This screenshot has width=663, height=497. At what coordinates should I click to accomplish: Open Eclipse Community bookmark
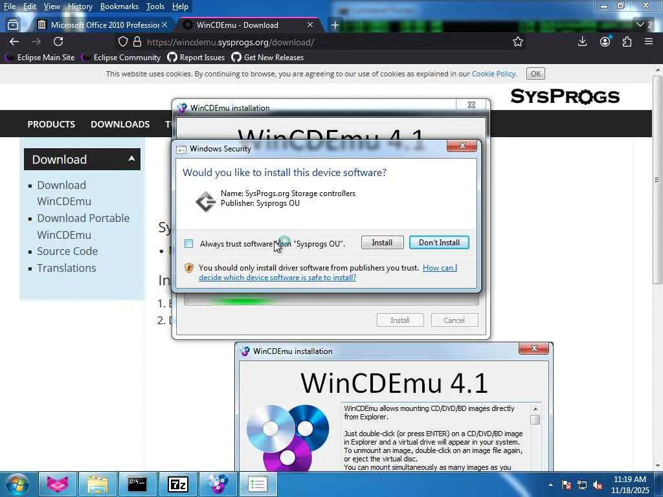point(121,58)
